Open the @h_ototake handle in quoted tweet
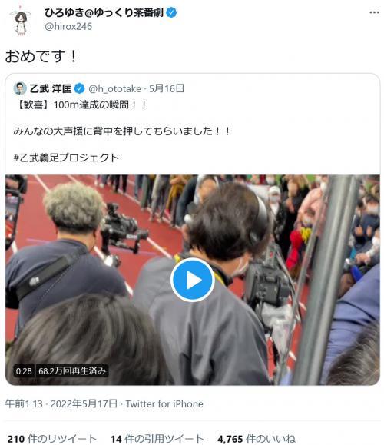The image size is (384, 445). 115,89
